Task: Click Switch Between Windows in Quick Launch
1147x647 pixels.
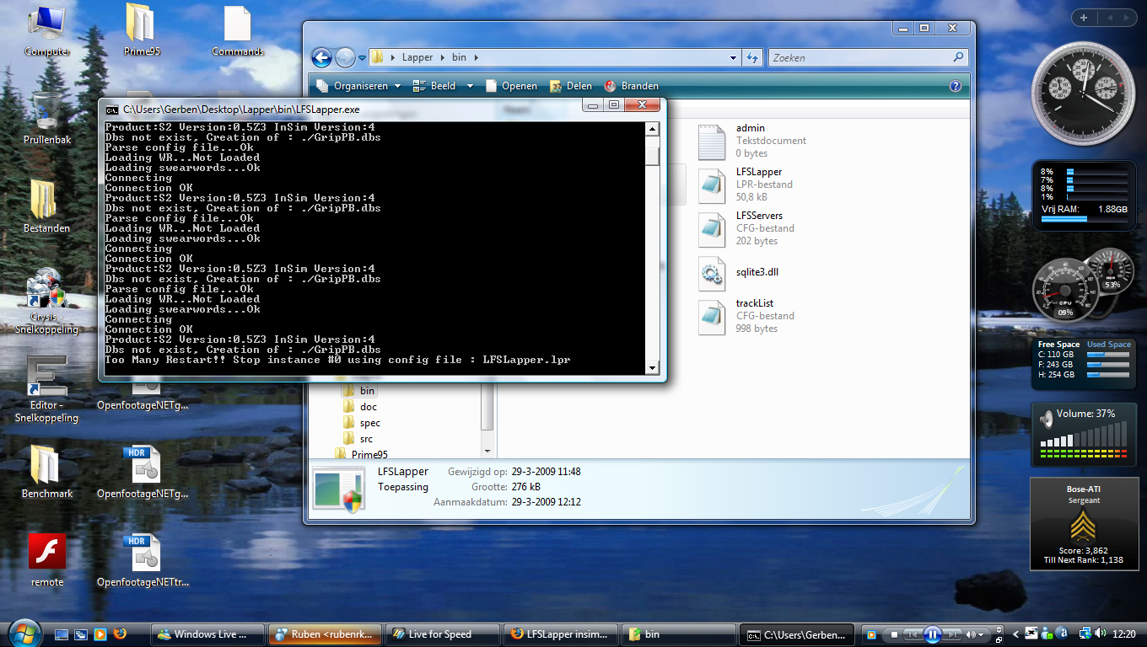Action: tap(81, 634)
